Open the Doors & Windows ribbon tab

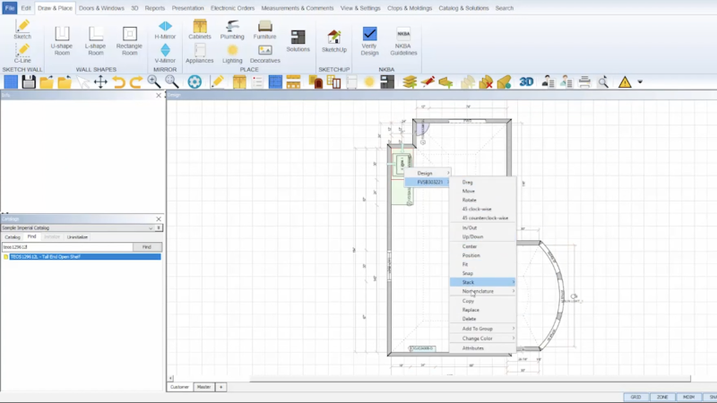(101, 8)
